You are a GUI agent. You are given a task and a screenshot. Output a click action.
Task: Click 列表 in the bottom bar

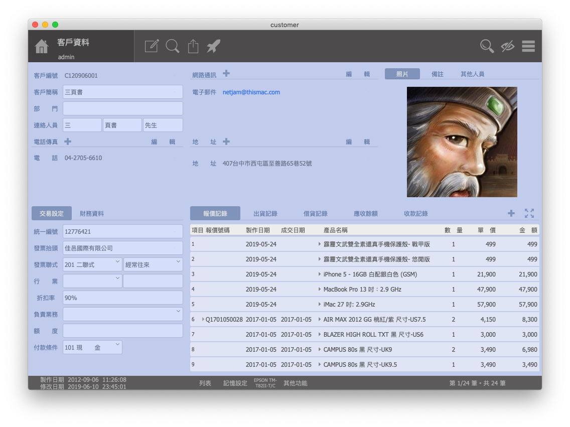click(205, 383)
